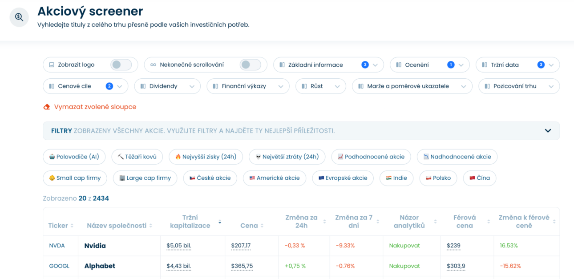Click the infinity icon by Nekonečné scrollování
This screenshot has width=574, height=279.
[x=153, y=65]
